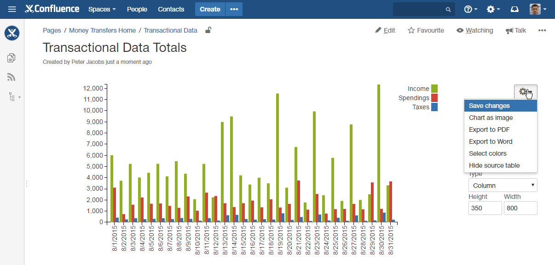Click the page restrictions padlock icon
Viewport: 555px width, 265px height.
point(208,30)
